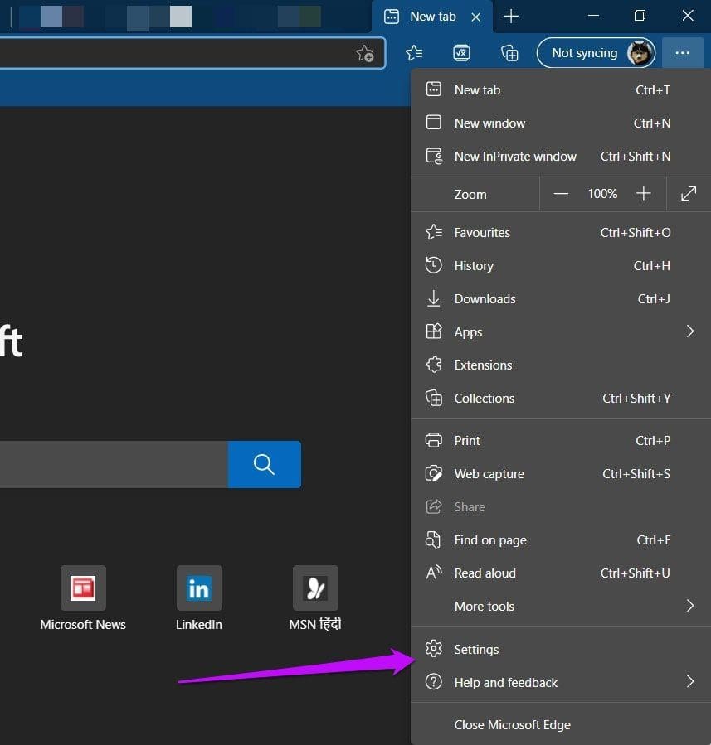711x745 pixels.
Task: Open a New InPrivate window
Action: tap(561, 157)
